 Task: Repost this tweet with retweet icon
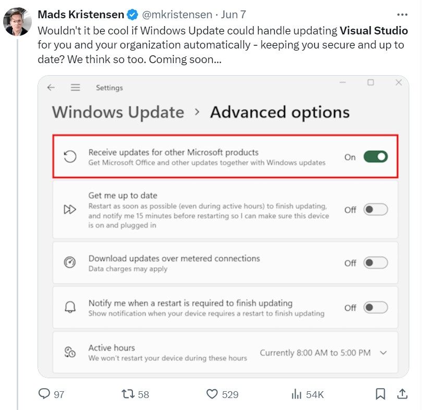point(127,394)
